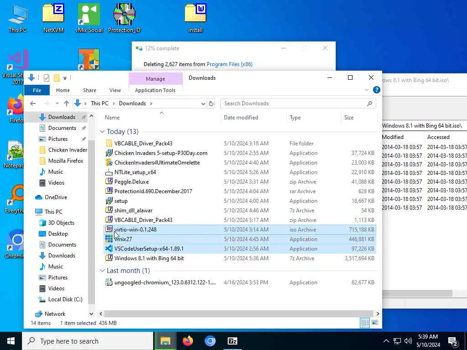The height and width of the screenshot is (350, 467).
Task: Select the VSCodeUserSetup-x64-1.89.1 icon
Action: pos(109,248)
